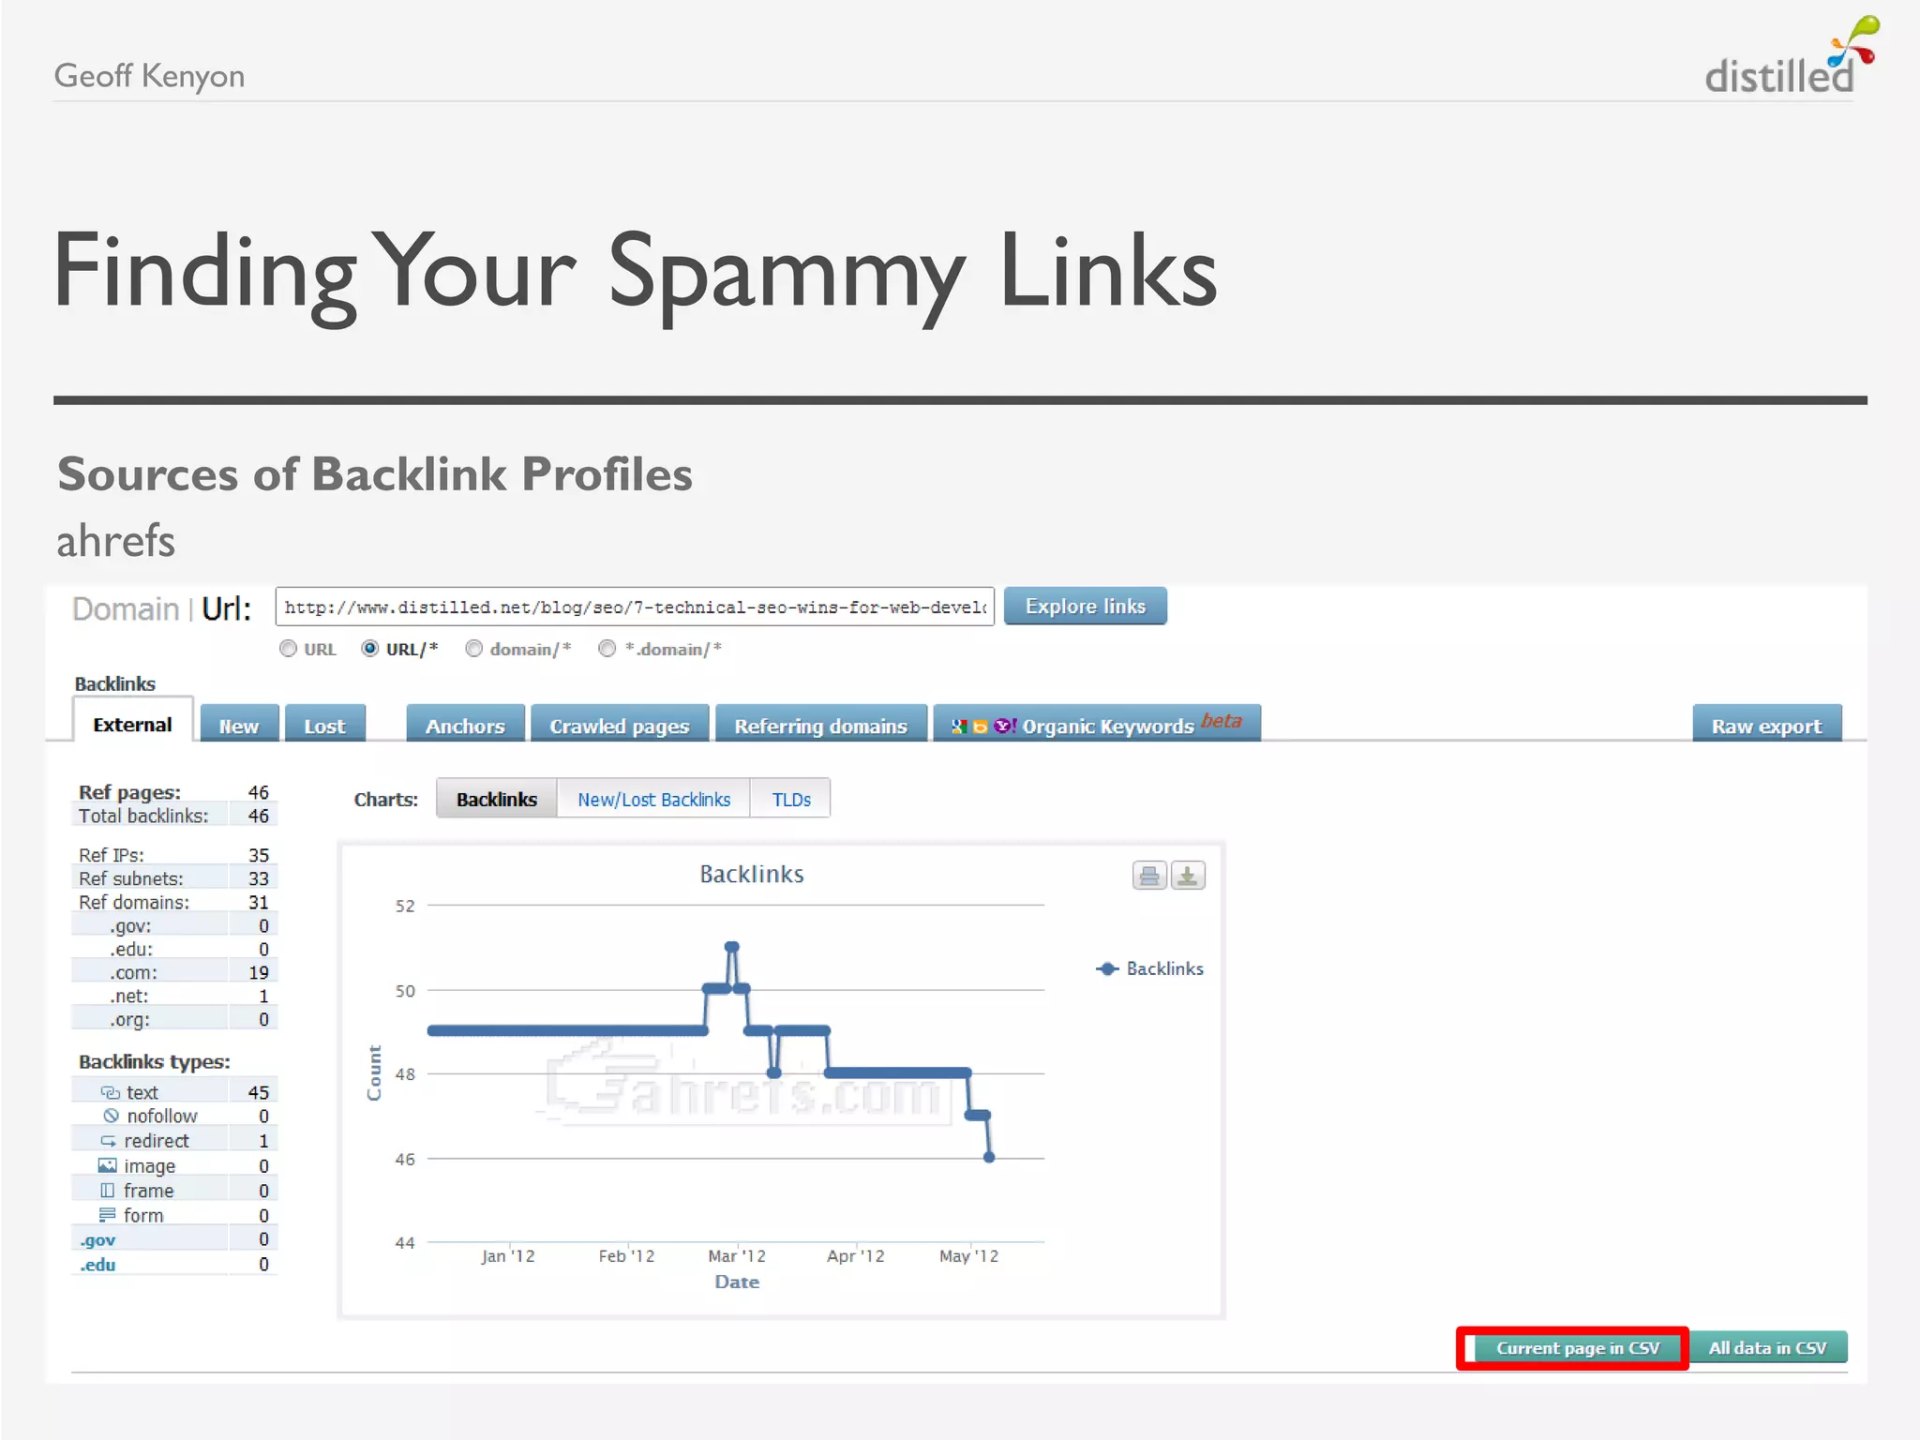Viewport: 1920px width, 1440px height.
Task: Open the Crawled pages tab
Action: tap(620, 726)
